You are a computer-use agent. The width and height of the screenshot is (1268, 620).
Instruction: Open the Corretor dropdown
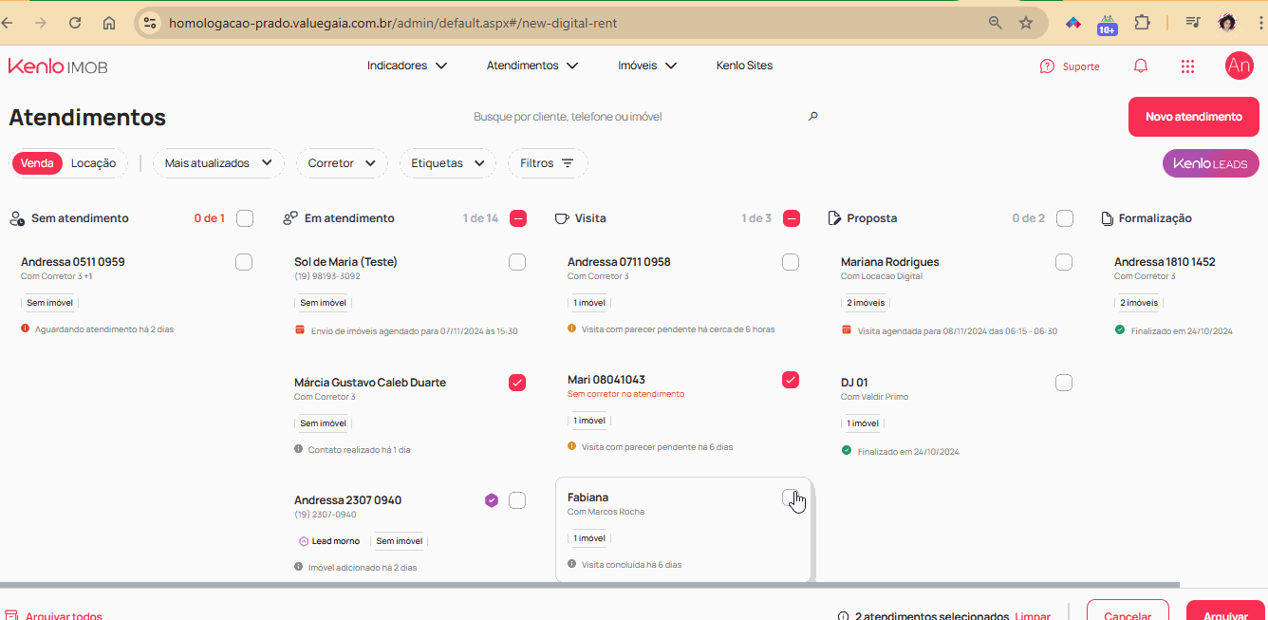(x=342, y=163)
